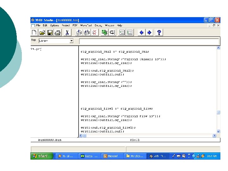Click the red crossed-out stop icon
The width and height of the screenshot is (228, 171).
point(94,32)
